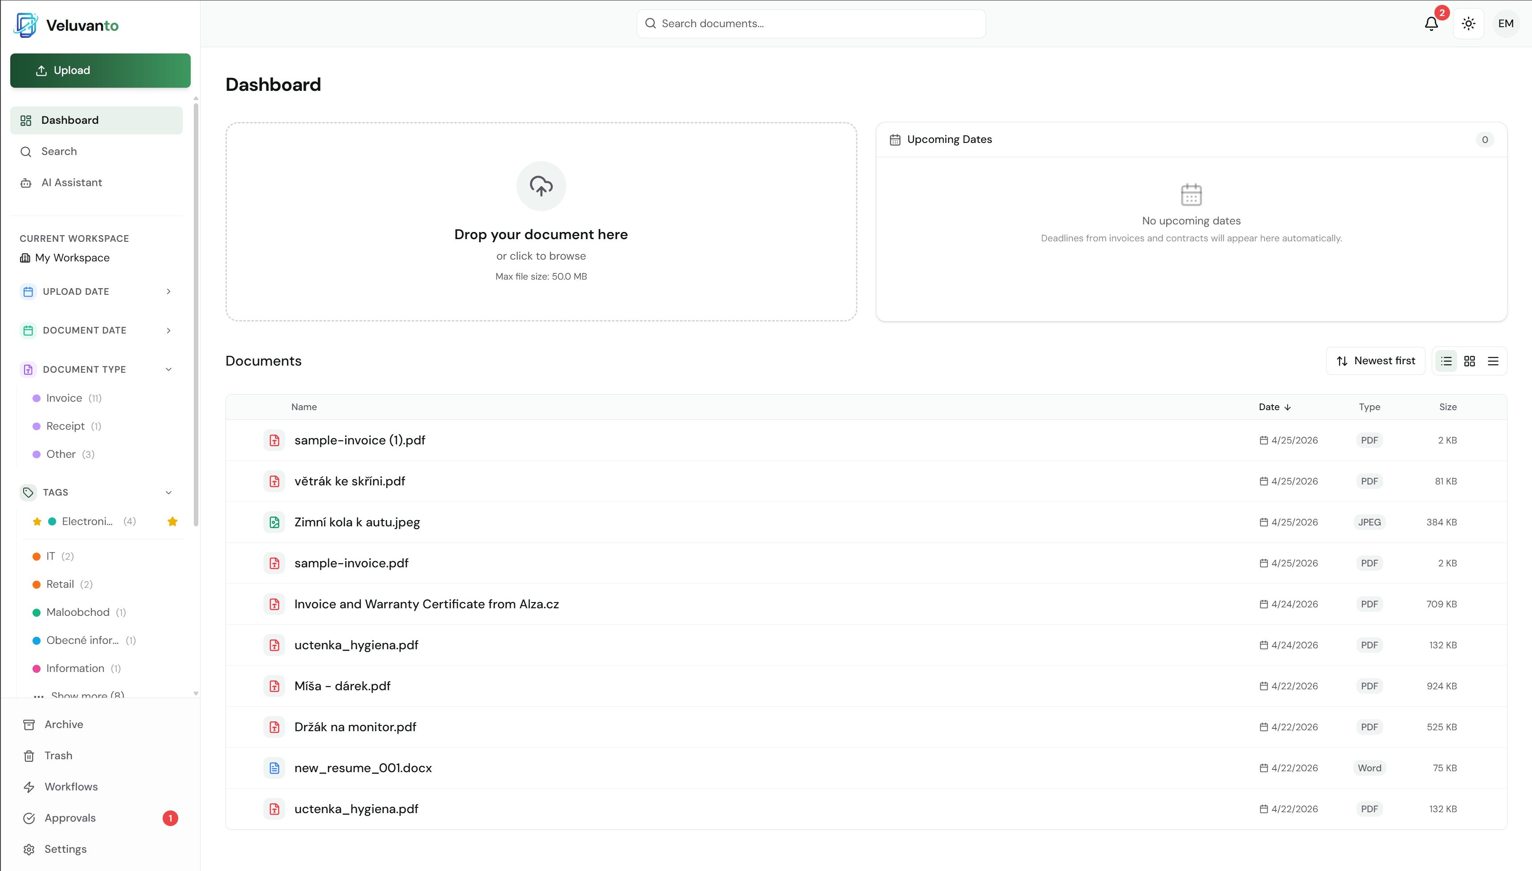Click the Veluvanto logo icon
Image resolution: width=1532 pixels, height=871 pixels.
tap(26, 25)
